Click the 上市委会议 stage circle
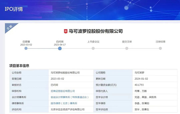This screenshot has width=180, height=114. coord(93,48)
